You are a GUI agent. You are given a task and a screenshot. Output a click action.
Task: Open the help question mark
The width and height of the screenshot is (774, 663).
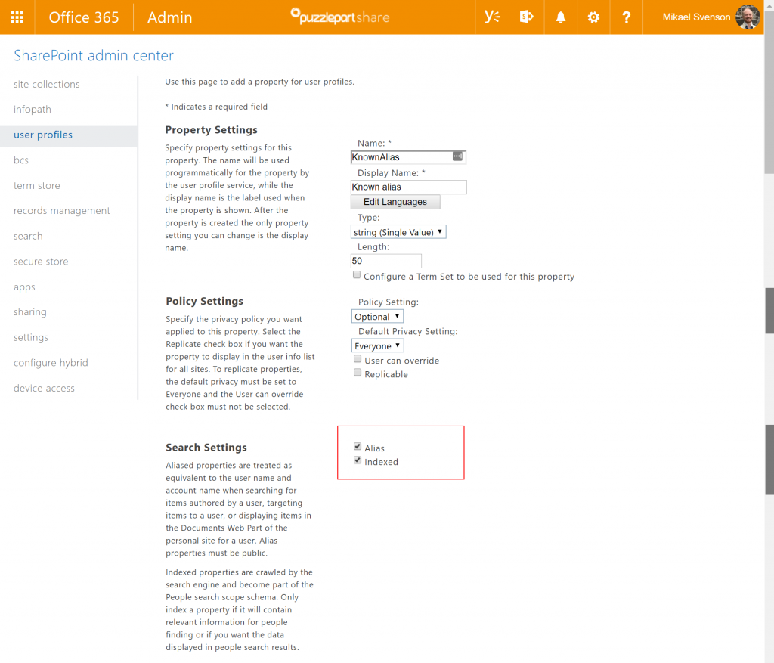coord(626,17)
